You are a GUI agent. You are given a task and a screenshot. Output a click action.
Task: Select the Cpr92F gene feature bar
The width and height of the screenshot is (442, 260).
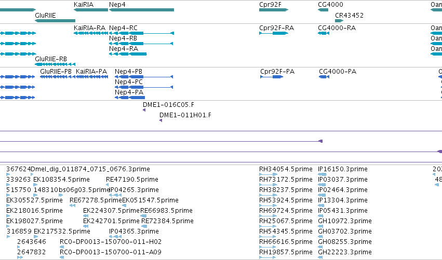click(274, 10)
